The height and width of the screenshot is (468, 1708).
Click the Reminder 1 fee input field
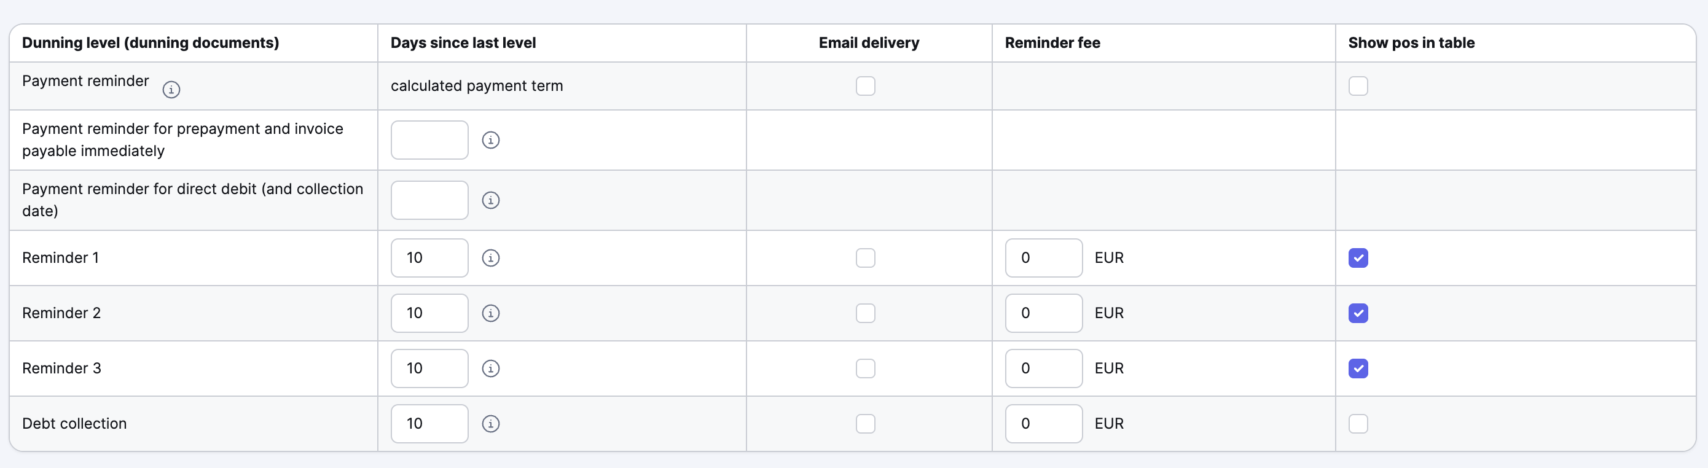[x=1044, y=258]
